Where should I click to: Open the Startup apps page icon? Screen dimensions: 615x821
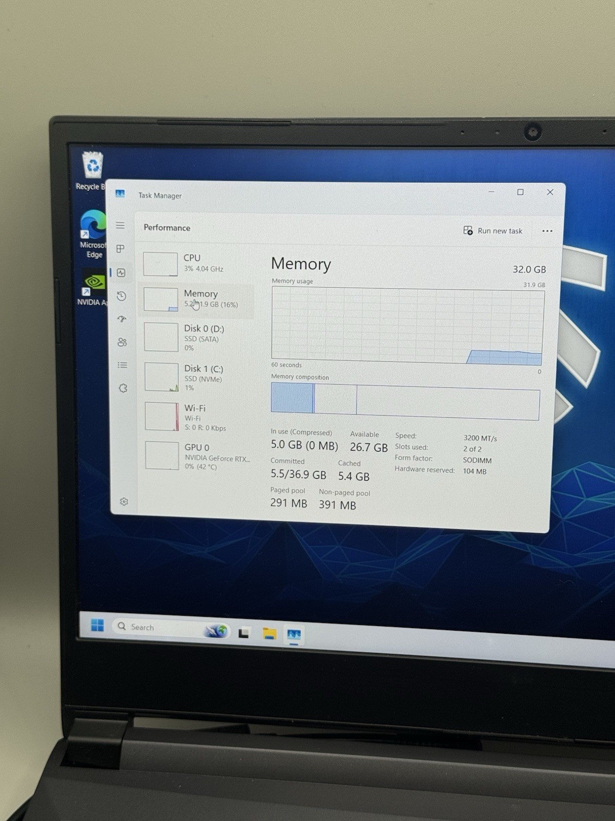(121, 319)
